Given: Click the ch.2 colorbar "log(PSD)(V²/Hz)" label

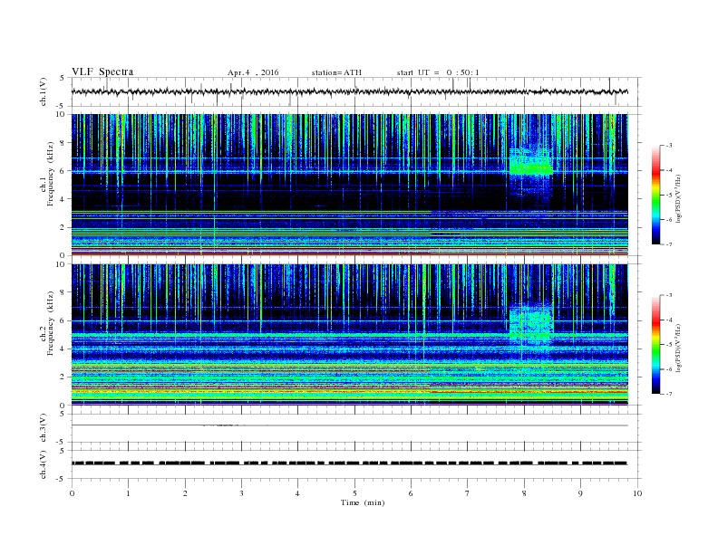Looking at the screenshot, I should click(x=678, y=348).
